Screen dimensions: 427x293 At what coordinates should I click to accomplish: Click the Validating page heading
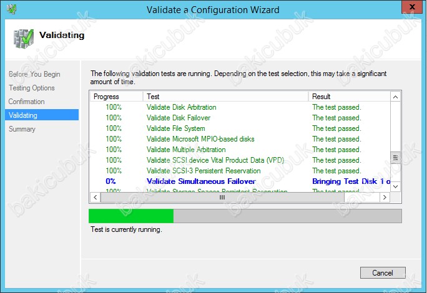coord(62,35)
